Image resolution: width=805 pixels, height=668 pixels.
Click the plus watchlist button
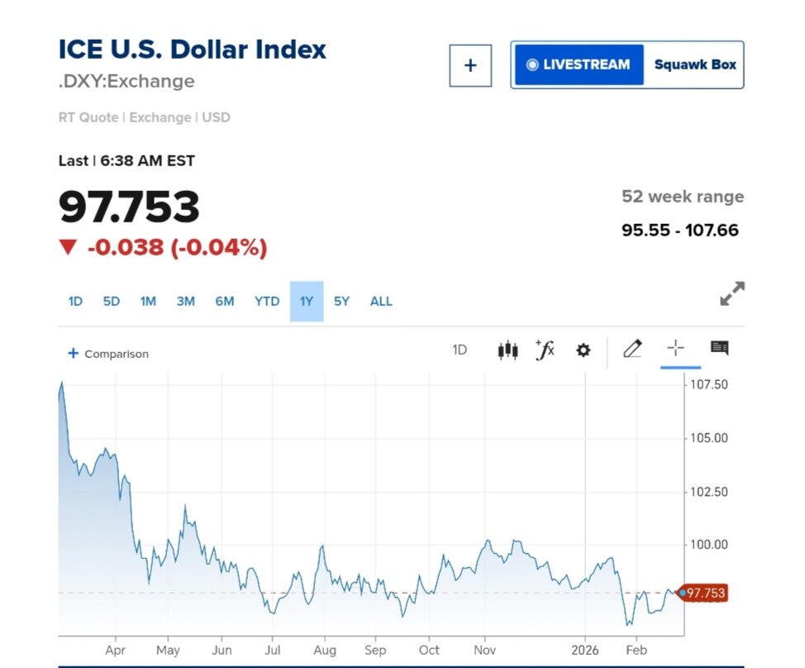470,65
